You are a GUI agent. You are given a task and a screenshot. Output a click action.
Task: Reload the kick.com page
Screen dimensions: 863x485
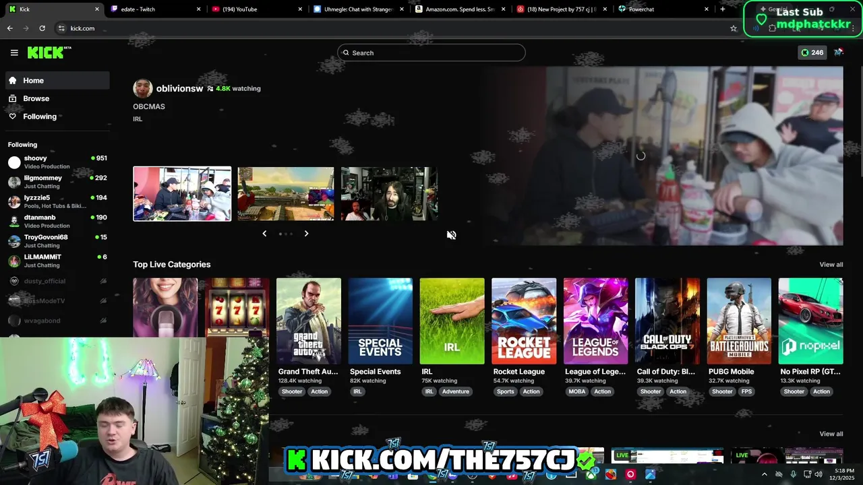tap(42, 28)
